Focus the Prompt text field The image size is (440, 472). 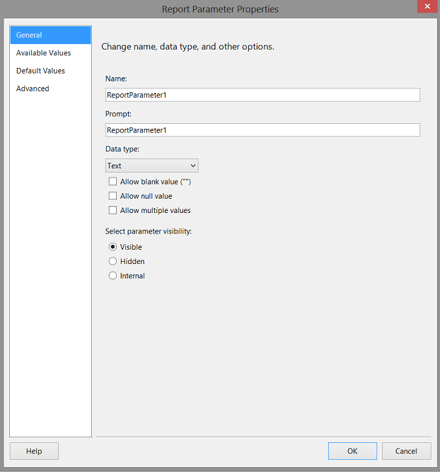[x=262, y=130]
